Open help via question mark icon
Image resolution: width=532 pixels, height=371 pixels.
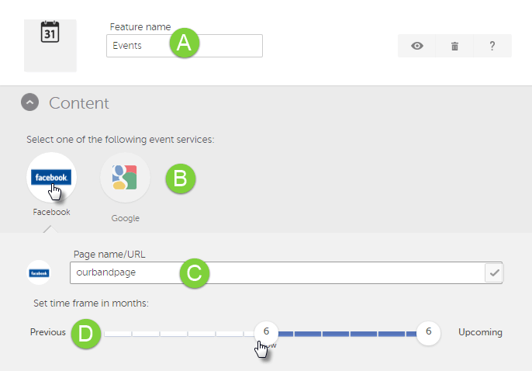tap(492, 46)
